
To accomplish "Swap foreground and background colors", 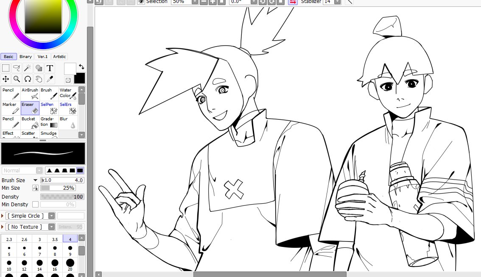I will [x=81, y=66].
